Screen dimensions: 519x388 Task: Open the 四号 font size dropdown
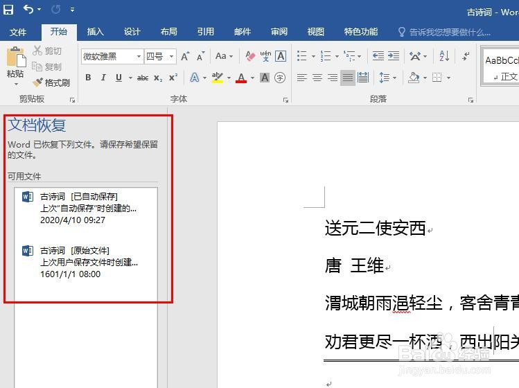tap(171, 56)
